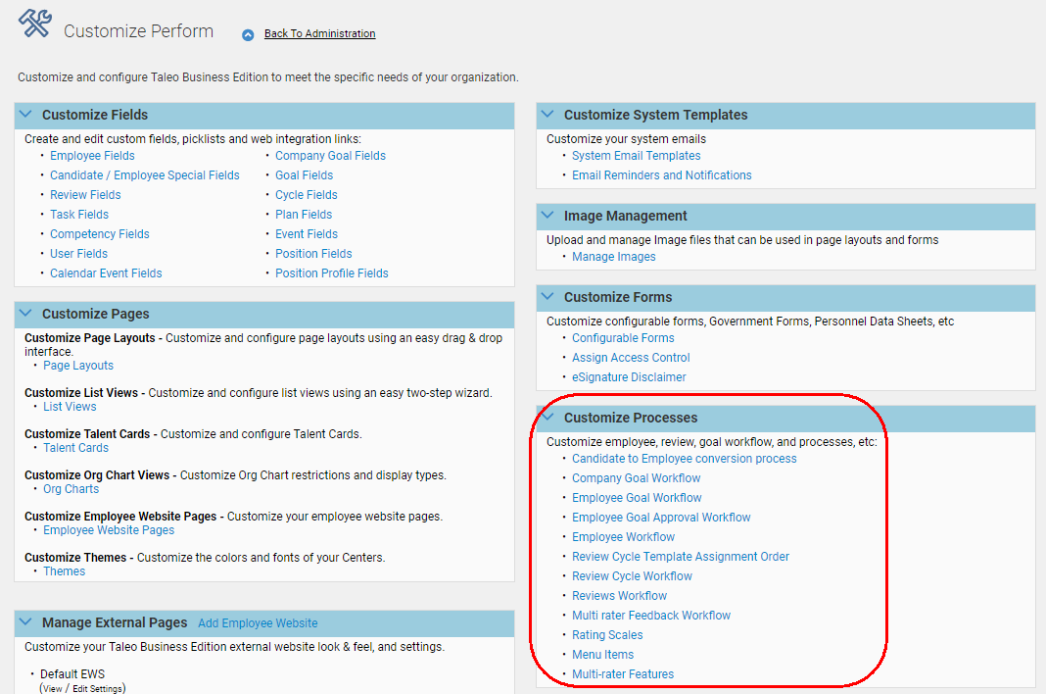Open Cycle Fields link
Image resolution: width=1046 pixels, height=694 pixels.
(x=307, y=195)
